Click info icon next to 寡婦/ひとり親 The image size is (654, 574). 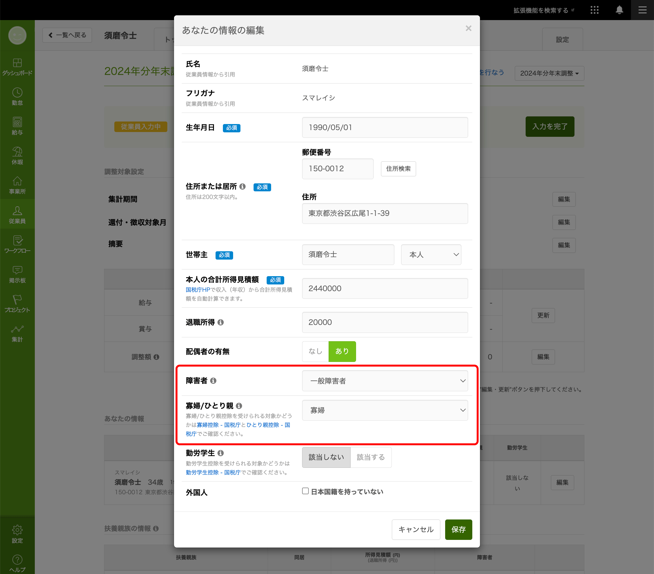coord(239,406)
